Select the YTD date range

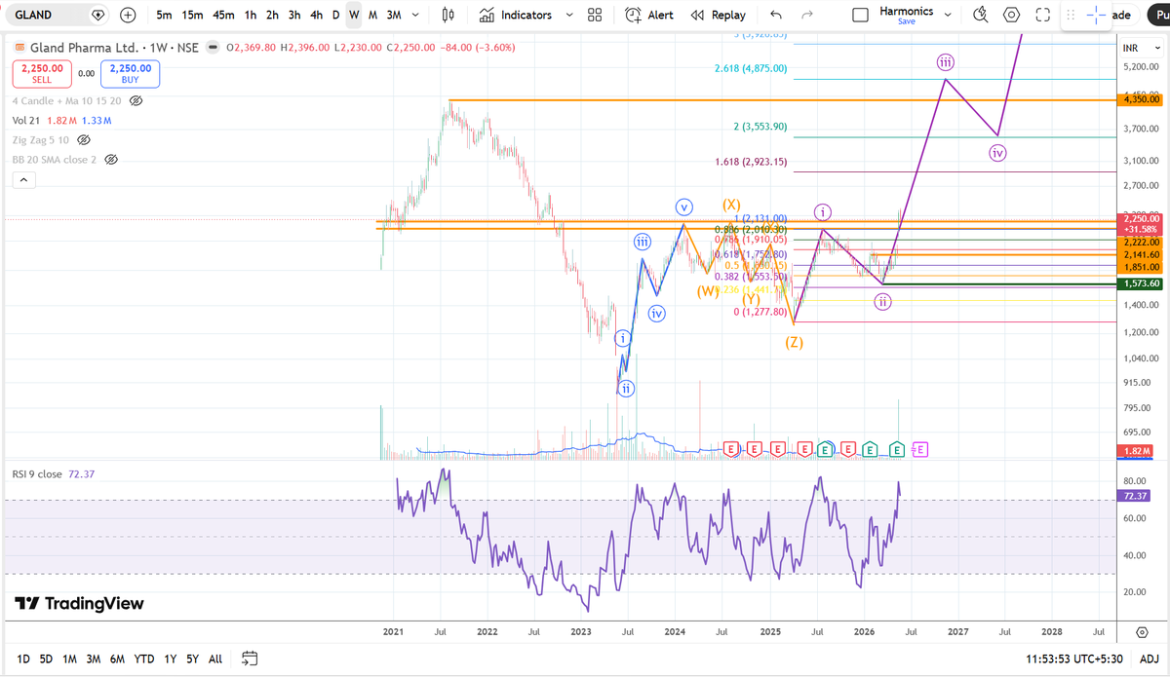(144, 659)
